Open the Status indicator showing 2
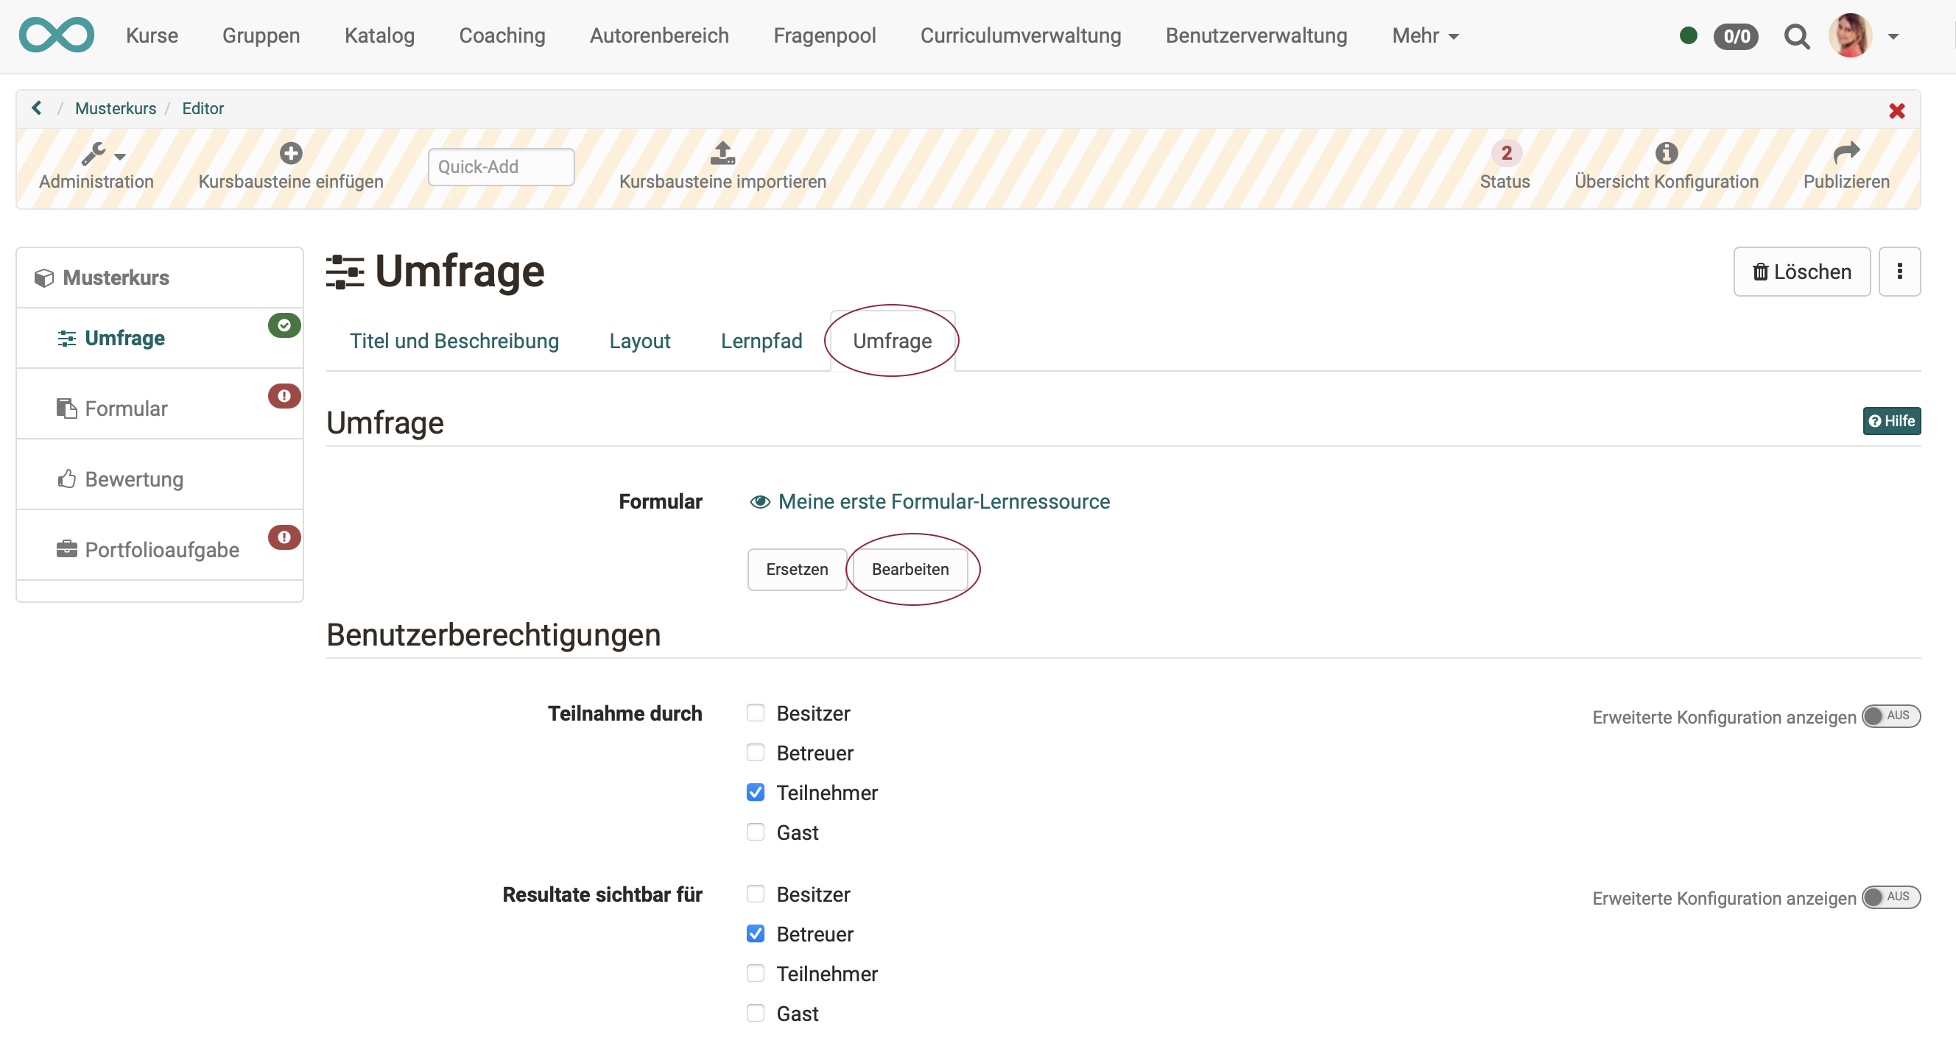 pyautogui.click(x=1506, y=152)
